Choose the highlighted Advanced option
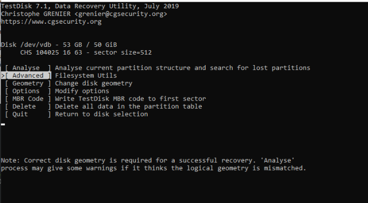 28,76
